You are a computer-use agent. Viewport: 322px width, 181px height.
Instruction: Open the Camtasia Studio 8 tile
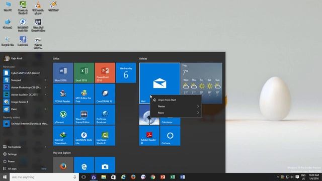(x=105, y=136)
